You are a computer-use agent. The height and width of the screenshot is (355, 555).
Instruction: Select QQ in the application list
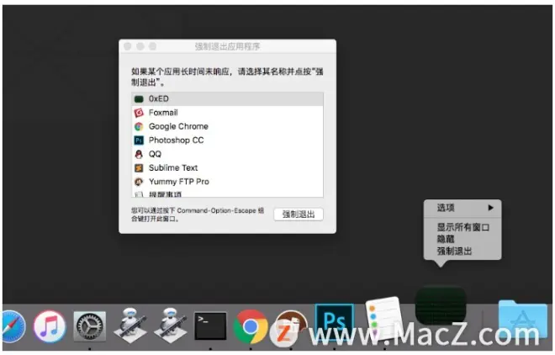coord(227,154)
